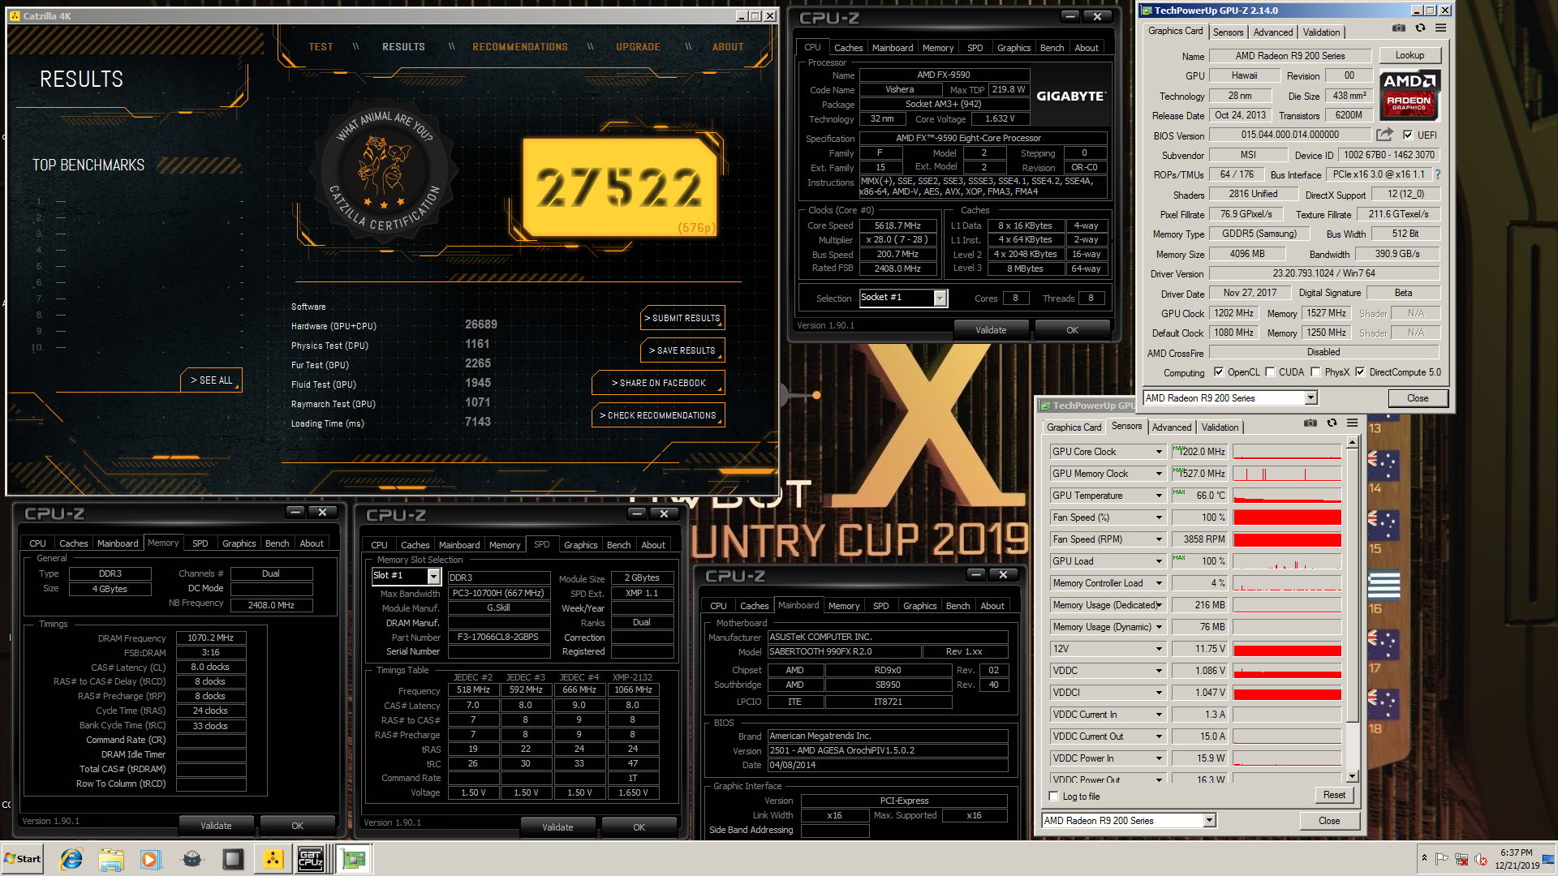Viewport: 1558px width, 876px height.
Task: Open the SPD Slot #1 dropdown
Action: 434,577
